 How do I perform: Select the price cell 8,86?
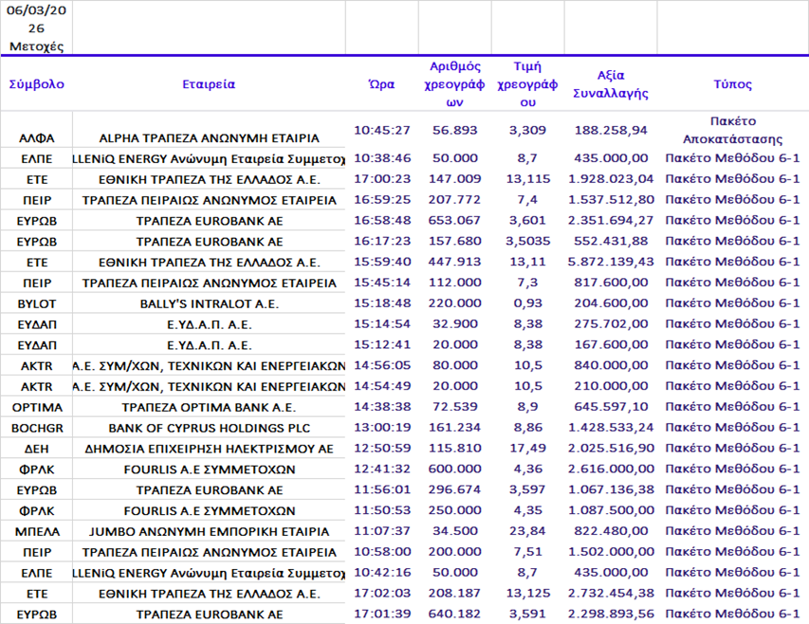pyautogui.click(x=527, y=428)
